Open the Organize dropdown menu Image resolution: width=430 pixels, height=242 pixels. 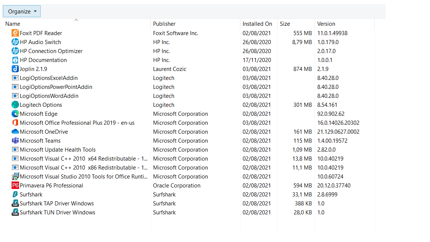click(x=22, y=11)
